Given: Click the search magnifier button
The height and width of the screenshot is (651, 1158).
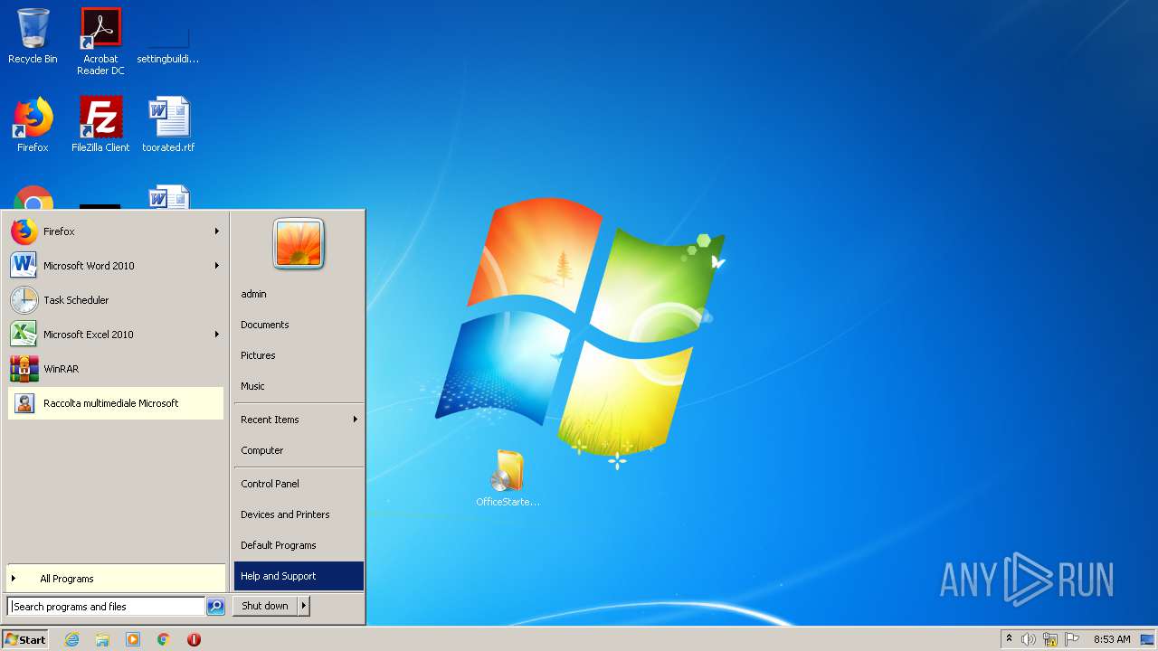Looking at the screenshot, I should [215, 607].
